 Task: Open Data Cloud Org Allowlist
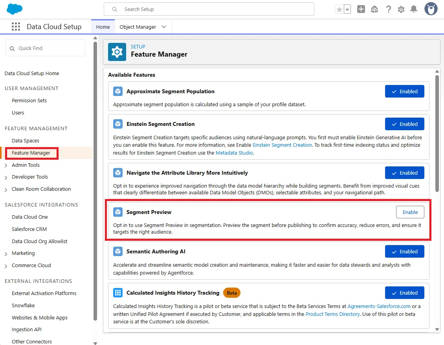(39, 241)
